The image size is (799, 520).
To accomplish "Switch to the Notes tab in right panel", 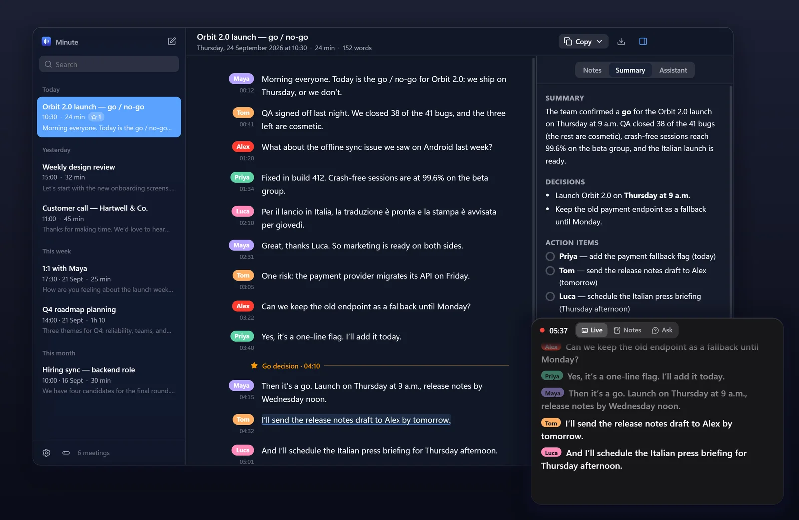I will [x=592, y=70].
